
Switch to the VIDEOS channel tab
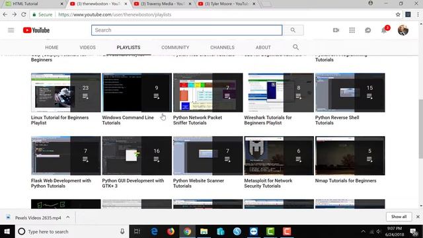click(x=88, y=47)
